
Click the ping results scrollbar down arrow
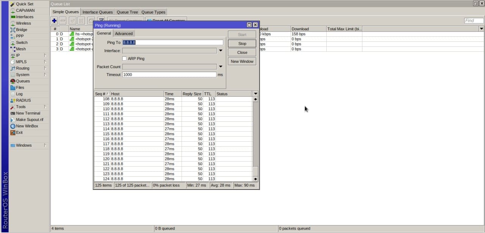click(255, 179)
